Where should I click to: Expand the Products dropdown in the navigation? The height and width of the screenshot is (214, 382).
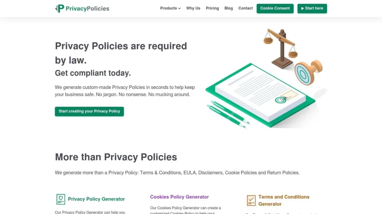(170, 8)
